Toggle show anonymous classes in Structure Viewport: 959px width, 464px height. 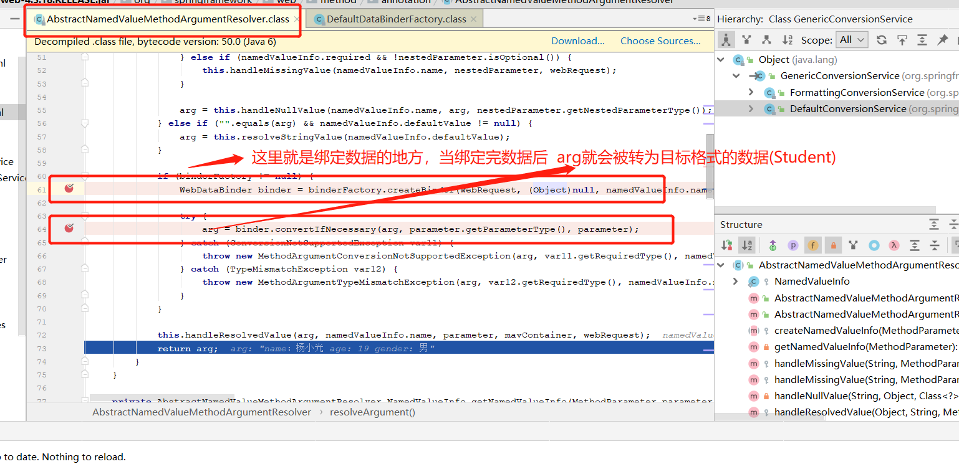[x=874, y=245]
